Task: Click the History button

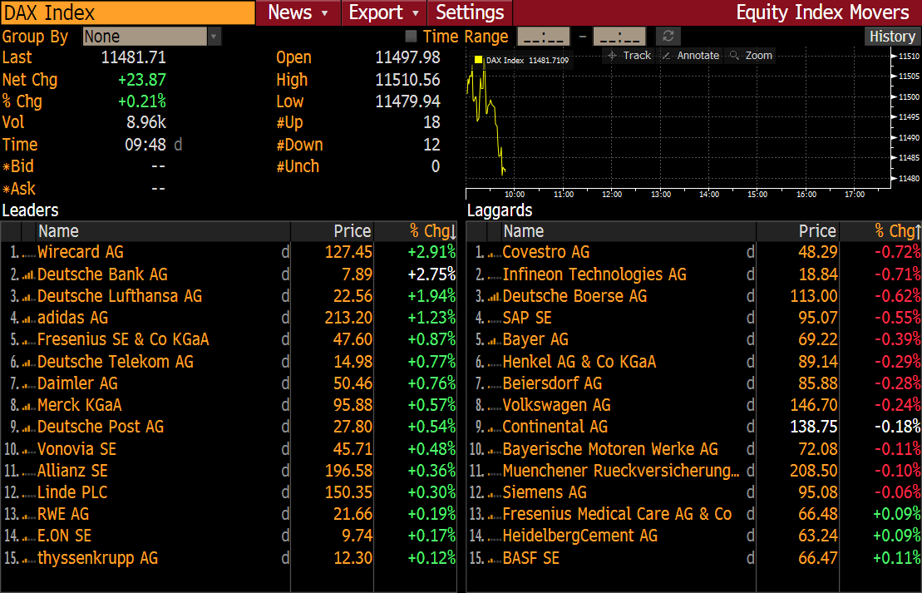Action: click(x=891, y=37)
